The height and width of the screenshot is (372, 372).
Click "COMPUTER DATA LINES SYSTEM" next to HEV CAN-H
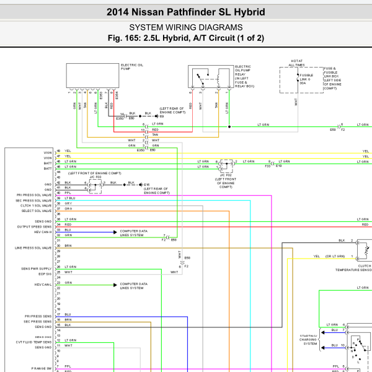tap(133, 233)
